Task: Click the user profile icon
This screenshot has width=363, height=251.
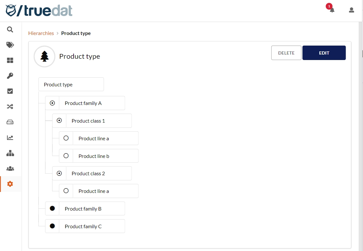Action: [x=351, y=10]
